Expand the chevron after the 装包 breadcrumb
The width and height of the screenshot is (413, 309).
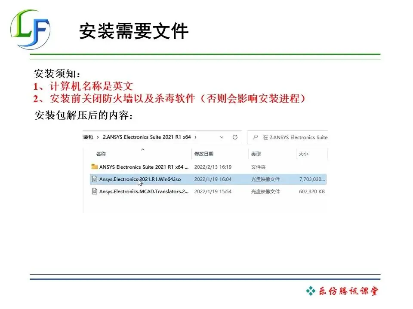tap(98, 137)
